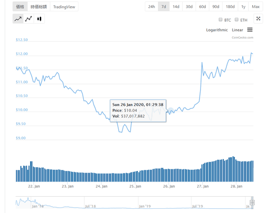Viewport: 268px width, 213px height.
Task: Switch to the 時価総額 tab
Action: tap(39, 7)
